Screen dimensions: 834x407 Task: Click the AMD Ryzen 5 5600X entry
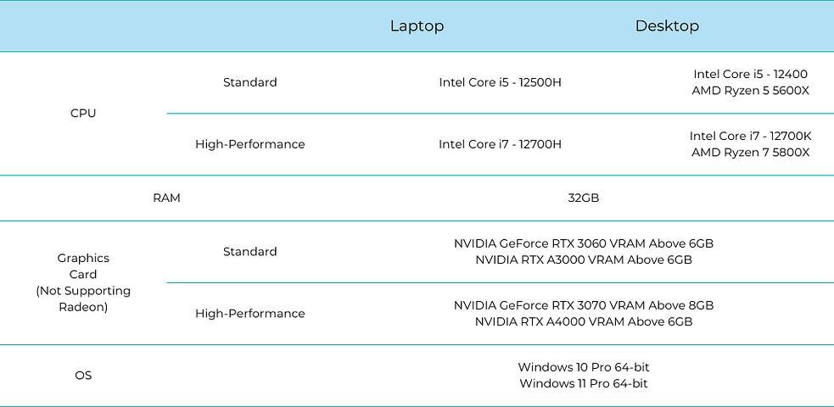[x=750, y=91]
